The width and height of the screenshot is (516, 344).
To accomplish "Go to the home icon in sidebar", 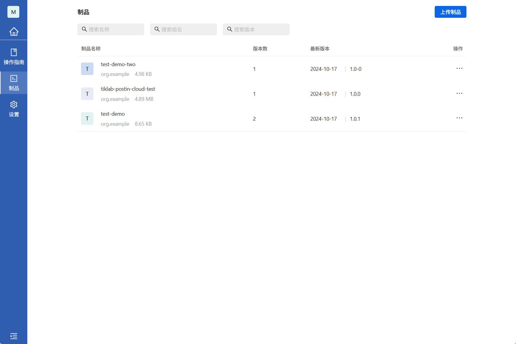I will click(x=14, y=31).
